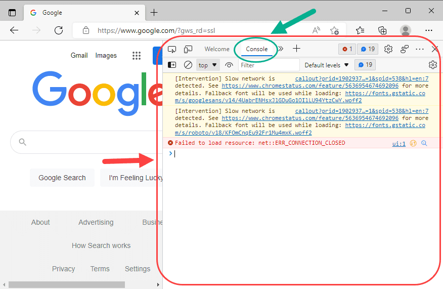Close the DevTools panel
Image resolution: width=443 pixels, height=289 pixels.
pos(435,49)
